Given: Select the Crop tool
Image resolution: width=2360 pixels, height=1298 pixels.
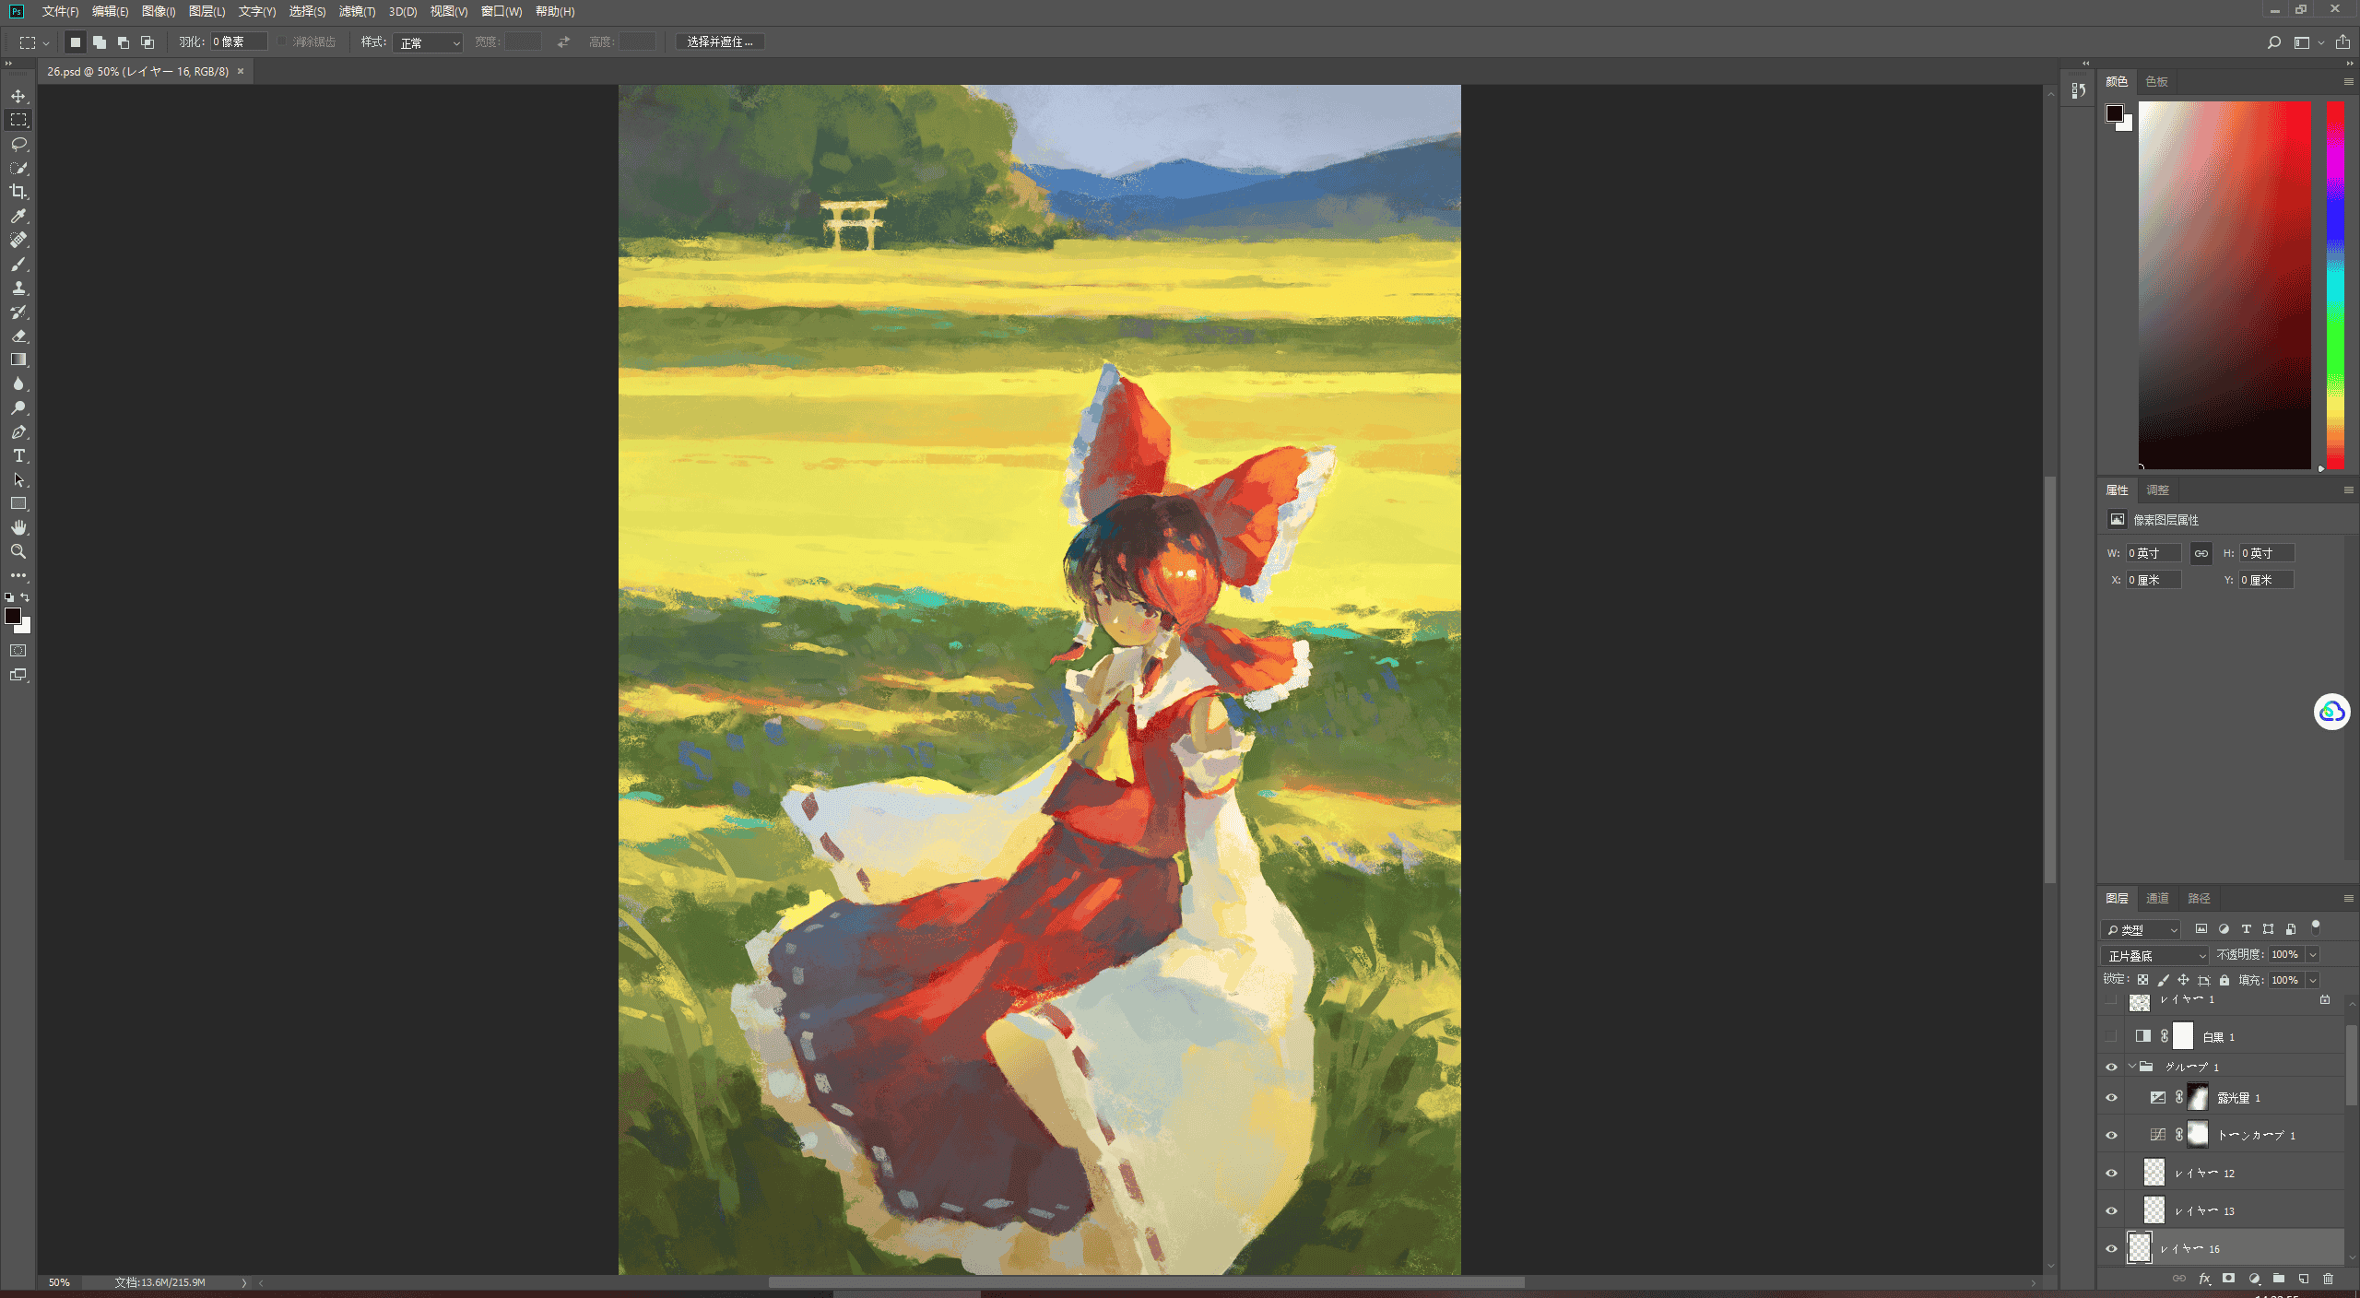Looking at the screenshot, I should pos(18,192).
